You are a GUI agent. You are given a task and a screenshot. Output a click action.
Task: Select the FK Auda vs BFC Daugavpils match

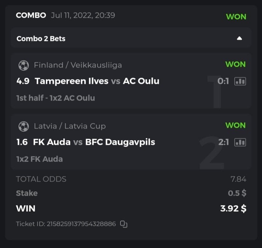click(94, 142)
